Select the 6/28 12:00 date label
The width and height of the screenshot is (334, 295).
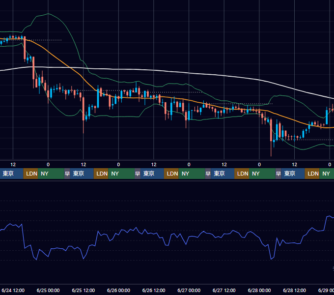click(x=294, y=290)
